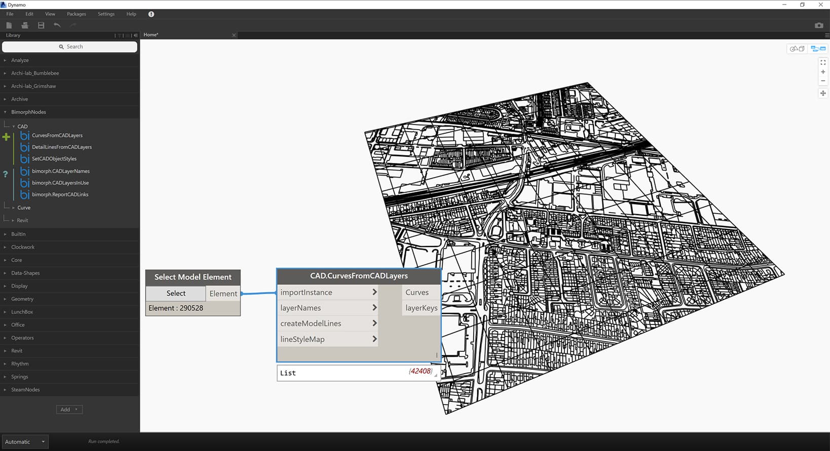Open the Settings menu
Image resolution: width=830 pixels, height=451 pixels.
(106, 14)
